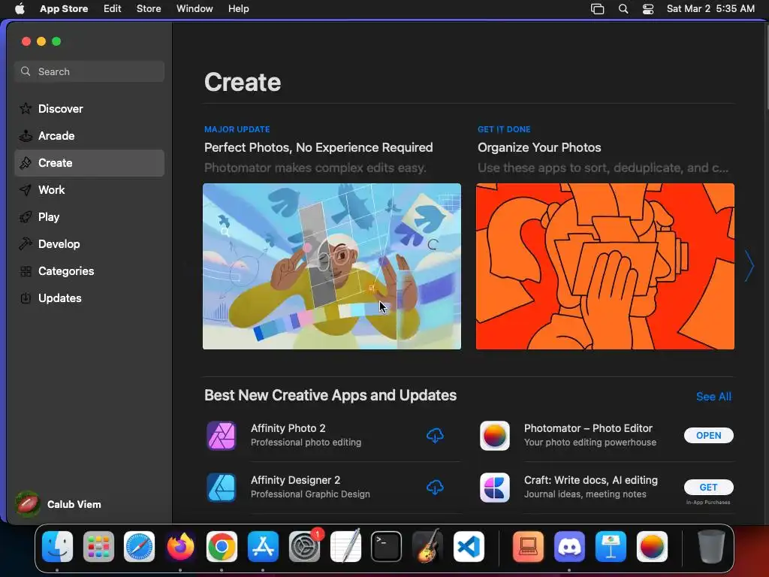Open the Window menu
Viewport: 769px width, 577px height.
pyautogui.click(x=195, y=9)
